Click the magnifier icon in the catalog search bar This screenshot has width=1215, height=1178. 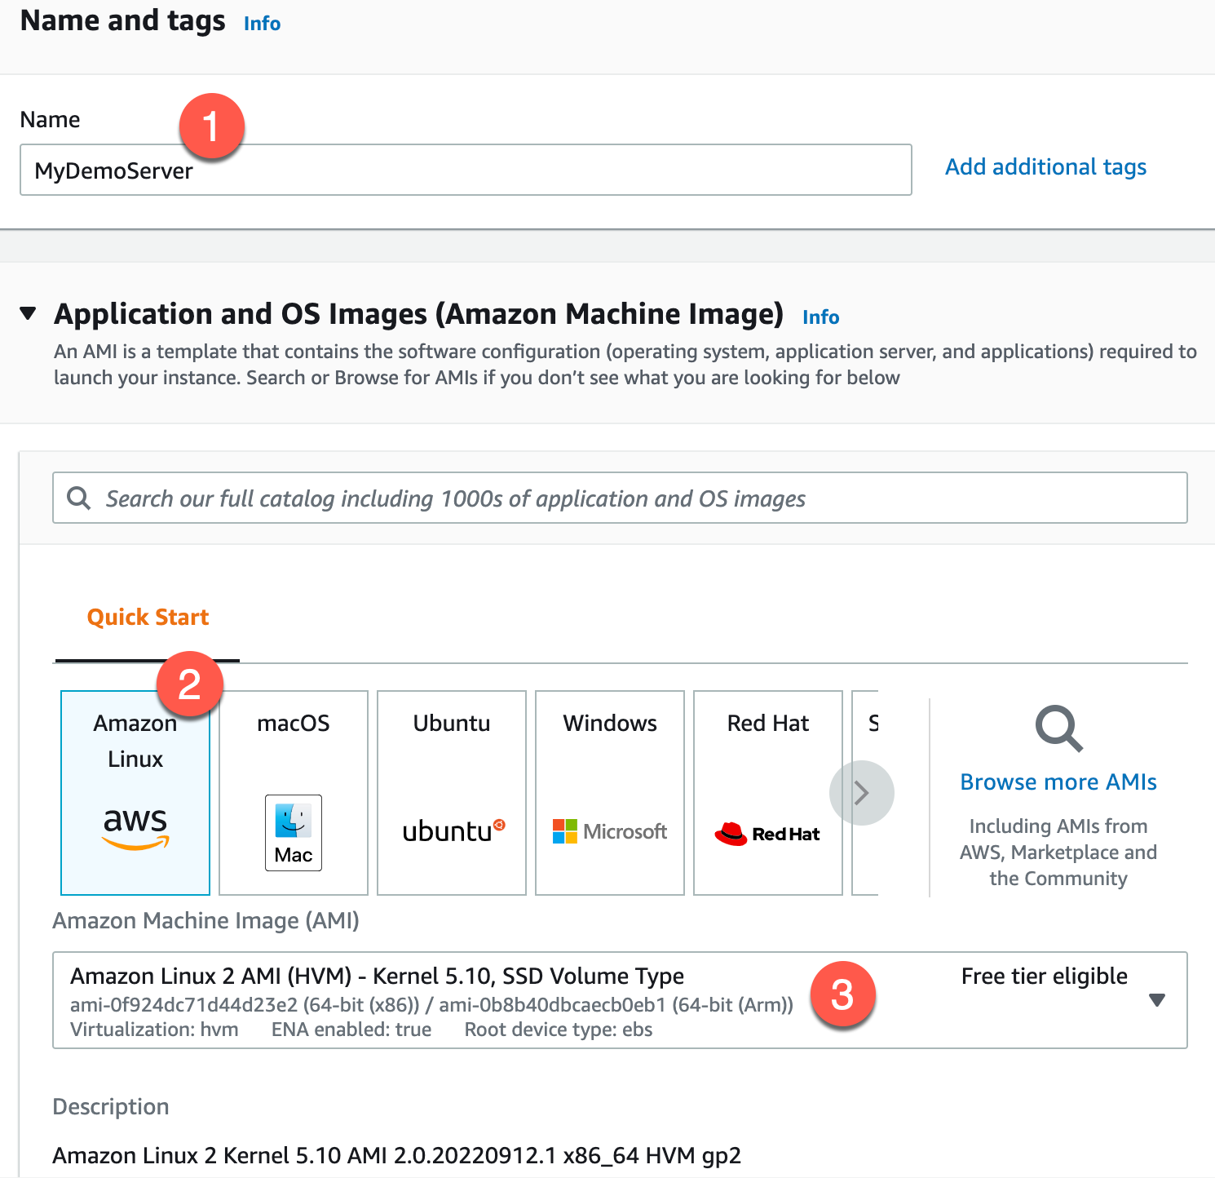click(78, 498)
